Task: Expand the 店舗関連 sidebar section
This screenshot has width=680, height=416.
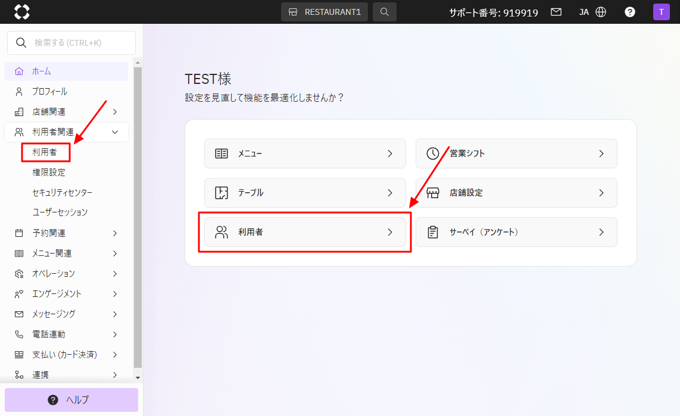Action: click(x=66, y=112)
